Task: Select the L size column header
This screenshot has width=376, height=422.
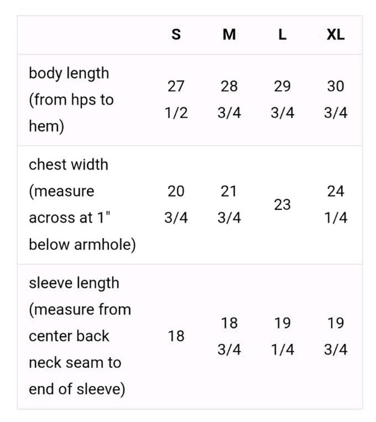Action: pos(282,35)
